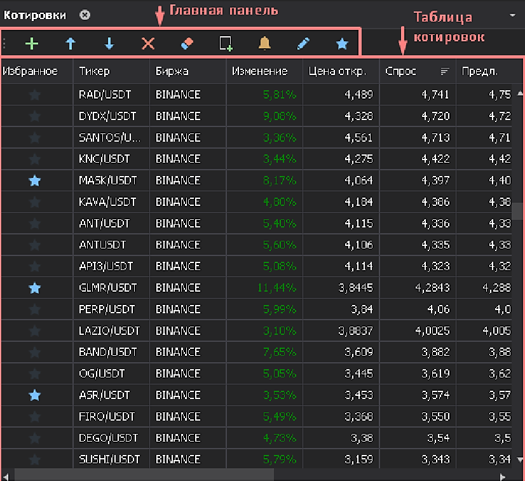
Task: Toggle favorite star for GLMR/USDT row
Action: 35,288
